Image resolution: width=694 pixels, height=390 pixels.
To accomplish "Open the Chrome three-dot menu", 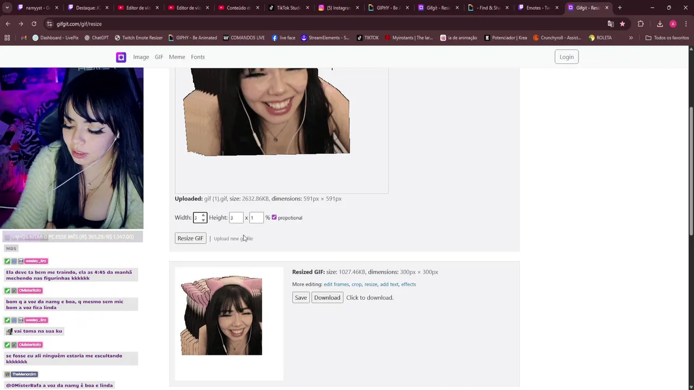I will [686, 24].
